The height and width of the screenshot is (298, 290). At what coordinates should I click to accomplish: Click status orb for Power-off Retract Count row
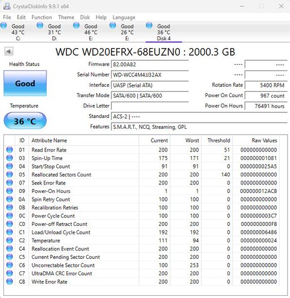click(10, 224)
